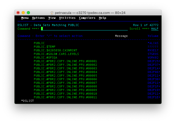Click the Row 1 of 42772 indicator

click(x=146, y=25)
